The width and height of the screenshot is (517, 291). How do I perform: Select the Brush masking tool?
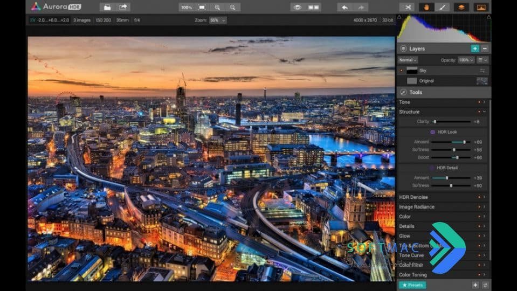(442, 7)
